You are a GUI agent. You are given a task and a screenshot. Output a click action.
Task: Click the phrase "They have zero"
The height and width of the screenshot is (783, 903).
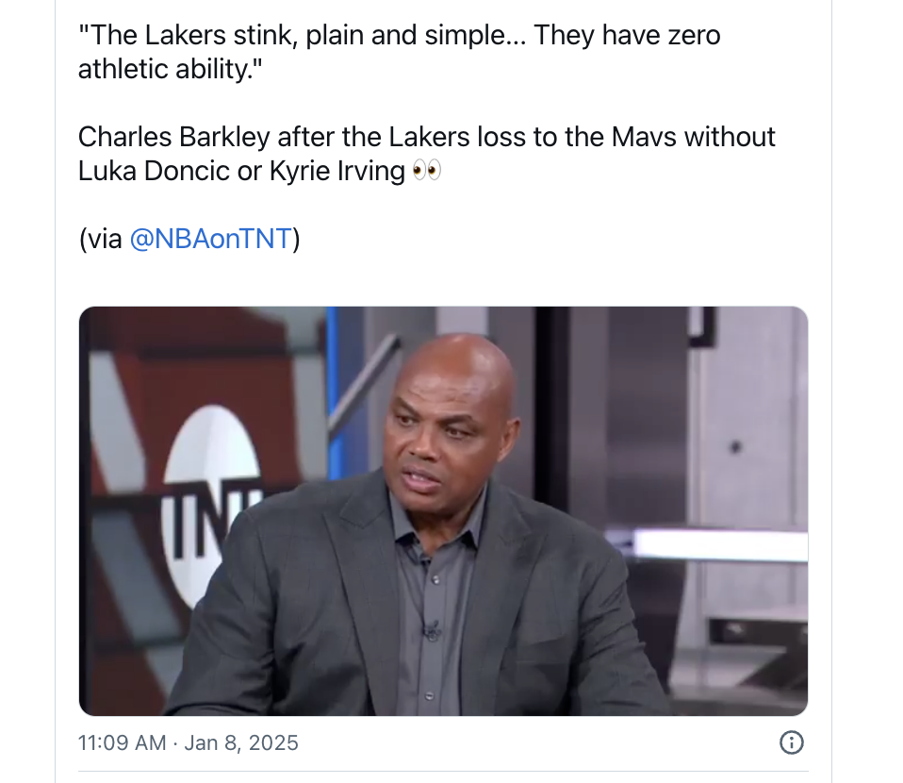[x=627, y=35]
